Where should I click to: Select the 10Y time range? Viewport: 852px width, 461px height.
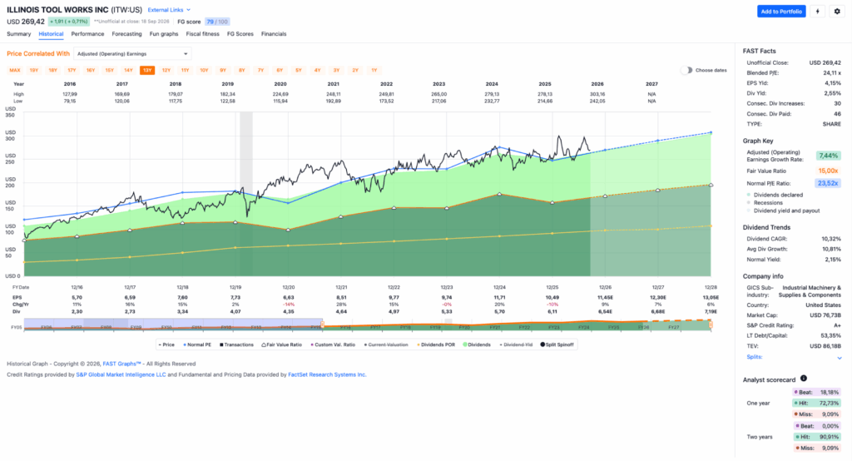204,70
